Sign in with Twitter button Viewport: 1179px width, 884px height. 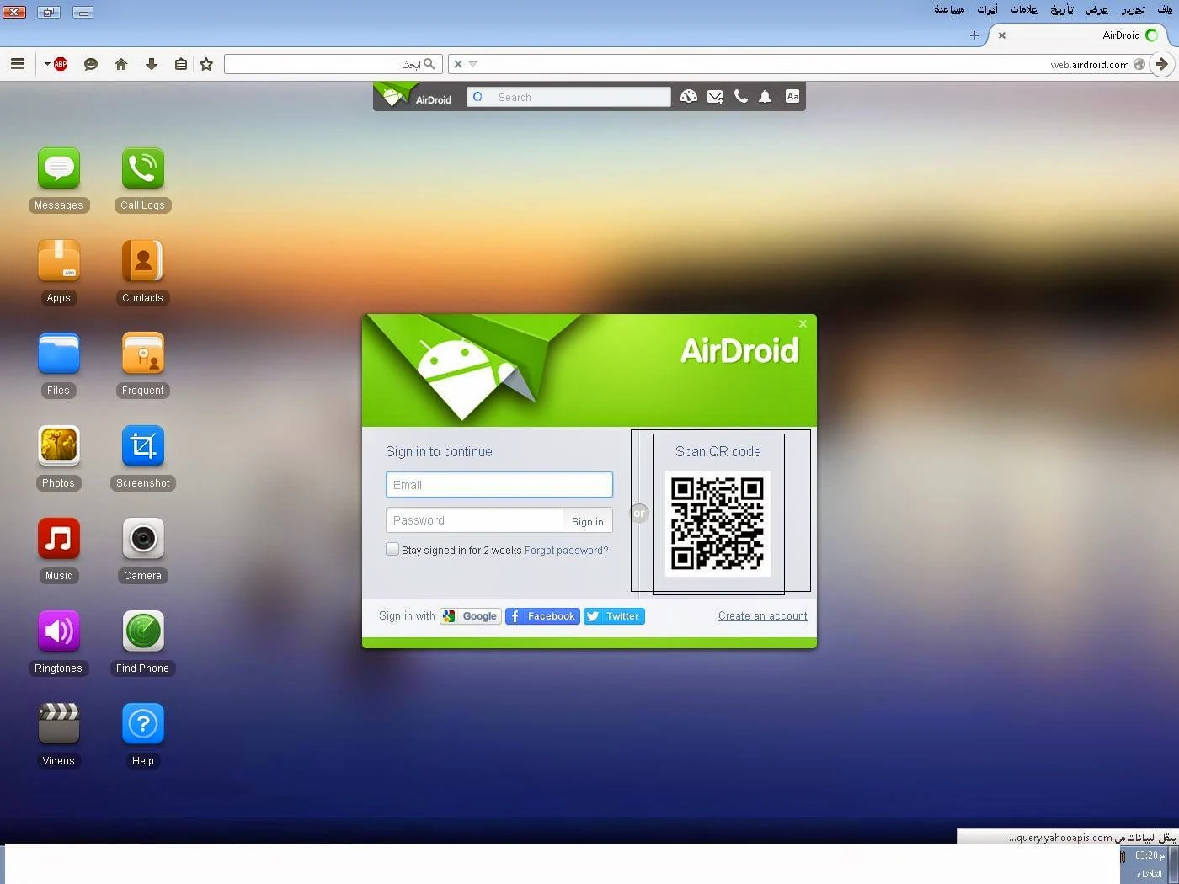tap(614, 616)
